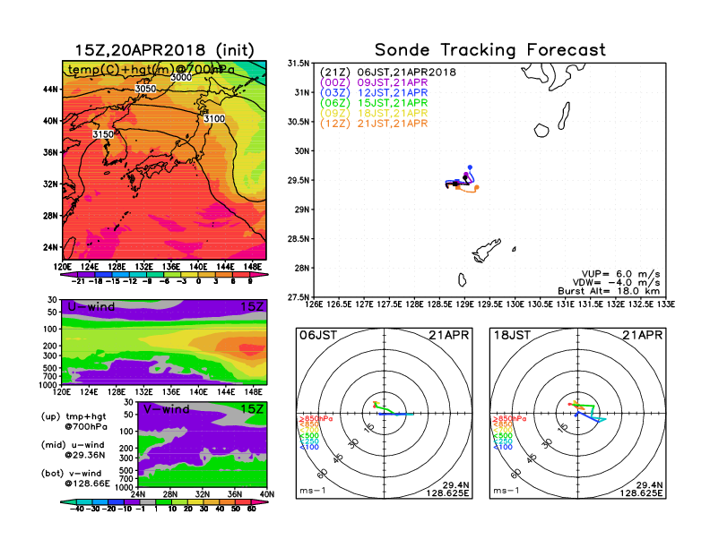Click the gray segment of wind color bar
Image resolution: width=710 pixels, height=548 pixels.
pyautogui.click(x=148, y=502)
